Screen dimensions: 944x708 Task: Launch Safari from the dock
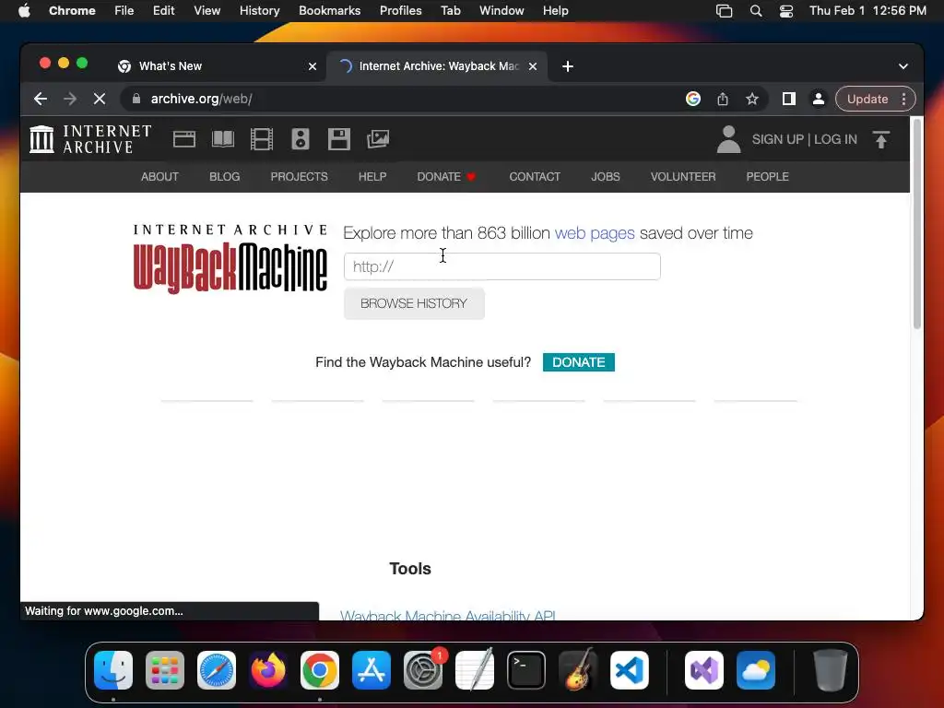coord(217,670)
